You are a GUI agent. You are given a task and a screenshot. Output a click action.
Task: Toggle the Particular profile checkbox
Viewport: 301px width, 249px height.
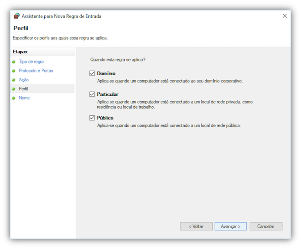92,94
